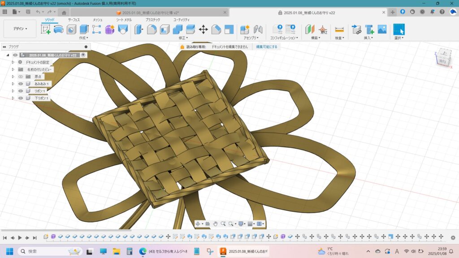
Task: Select the Create Sketch tool
Action: click(x=46, y=30)
